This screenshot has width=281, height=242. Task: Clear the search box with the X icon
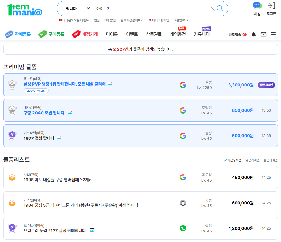(213, 9)
